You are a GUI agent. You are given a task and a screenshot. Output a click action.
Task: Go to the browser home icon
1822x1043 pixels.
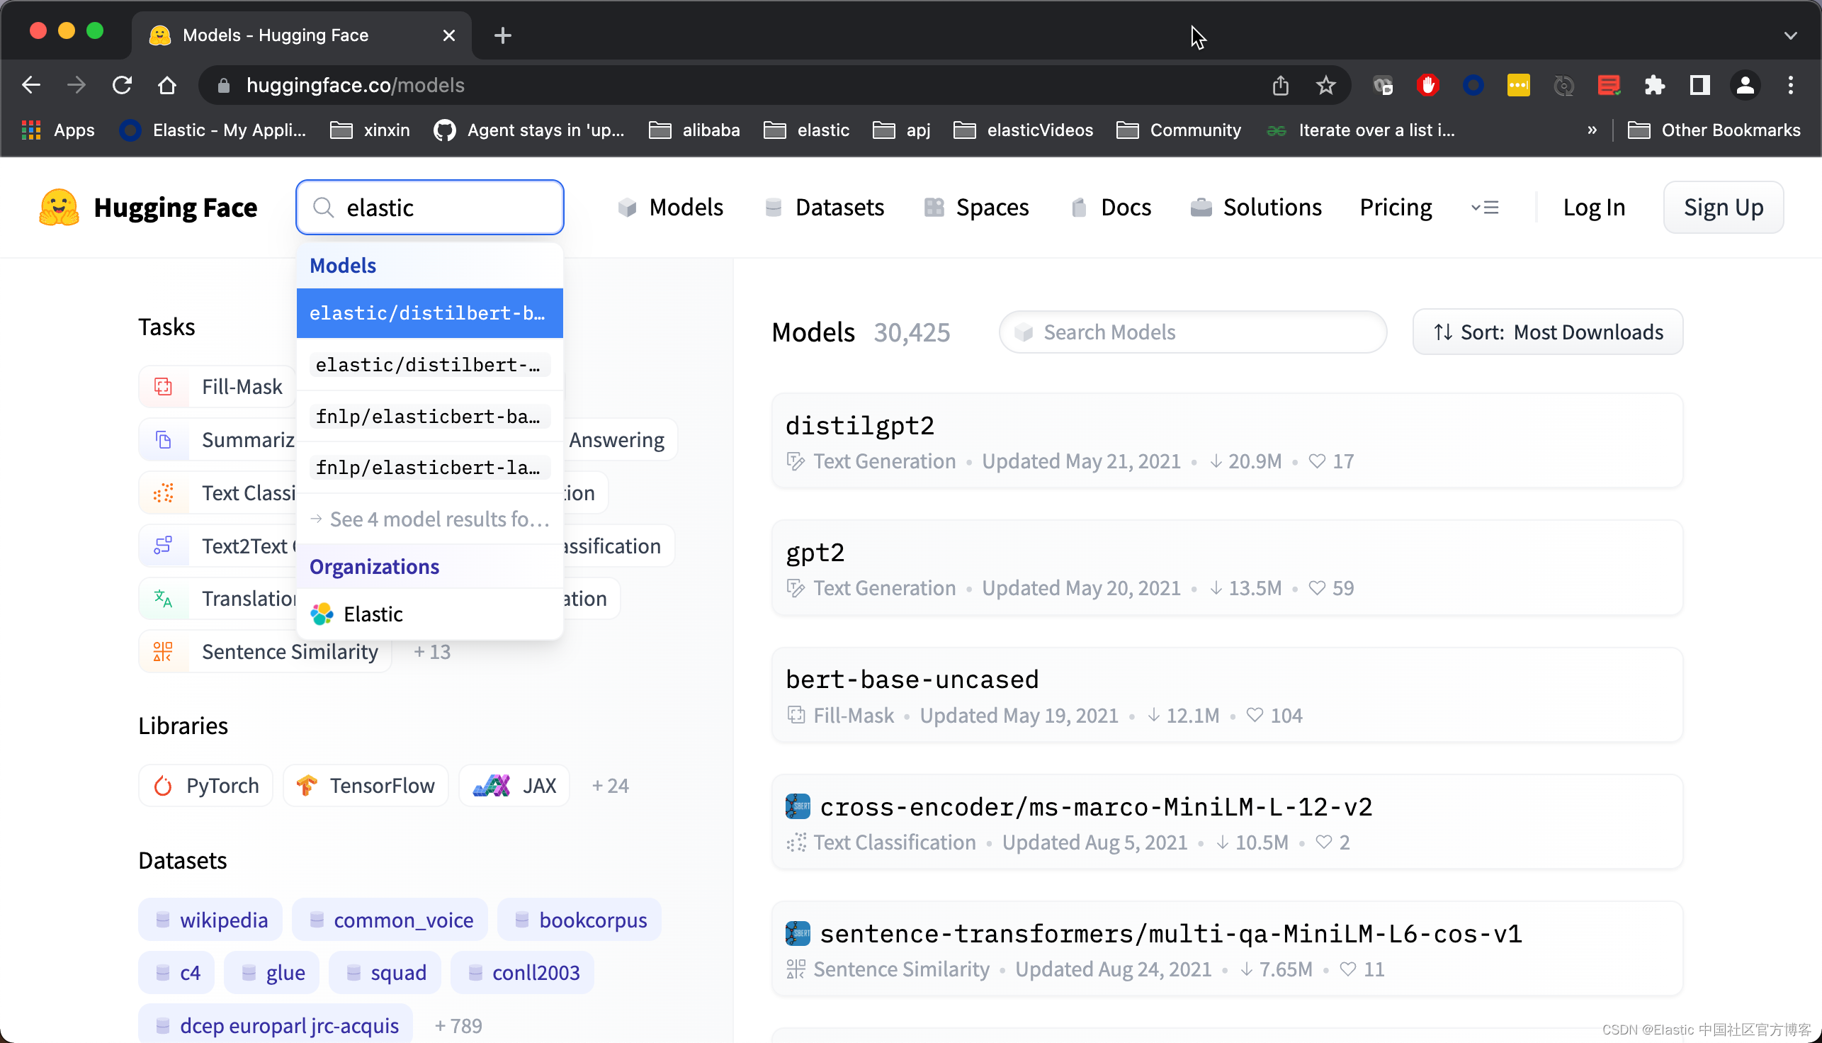coord(167,85)
